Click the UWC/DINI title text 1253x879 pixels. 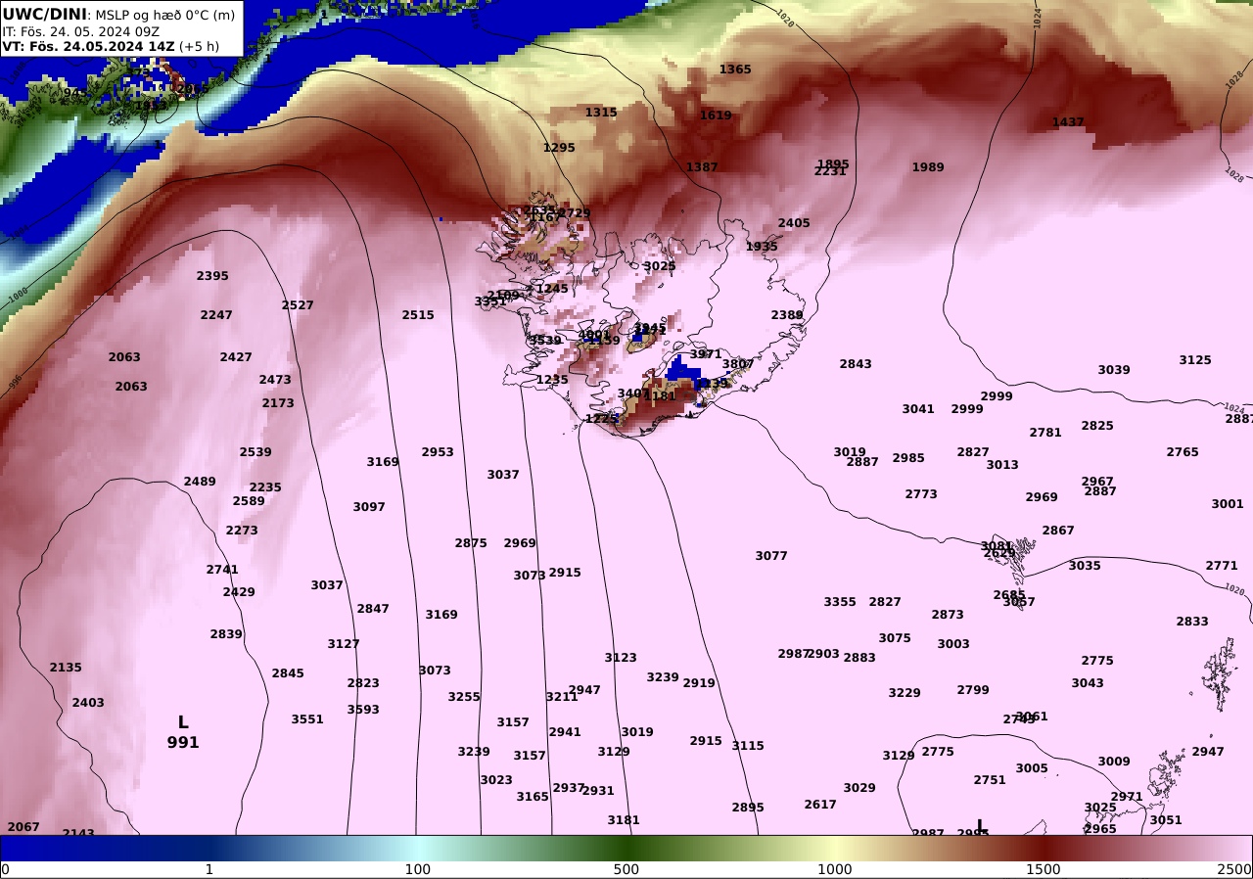[45, 14]
